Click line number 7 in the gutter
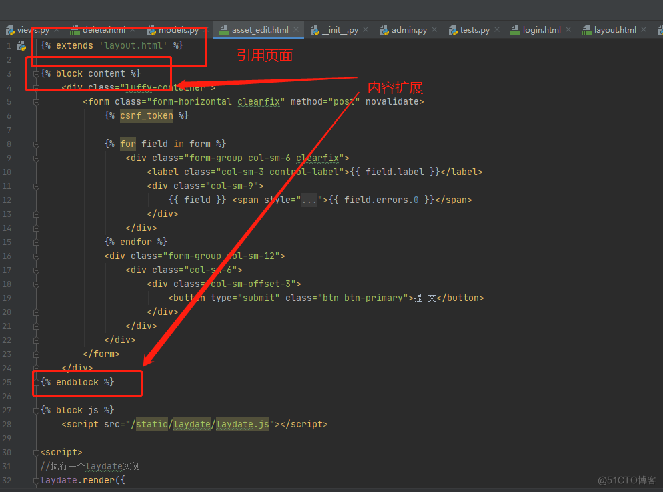Image resolution: width=663 pixels, height=492 pixels. 9,130
